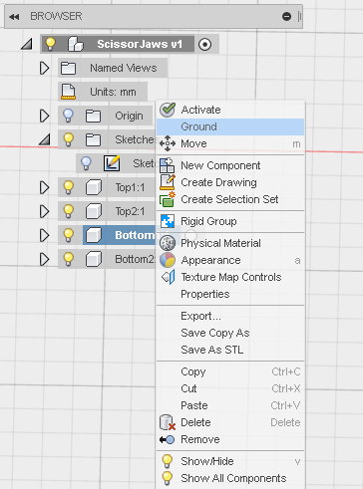Toggle visibility lightbulb for Top1:1
Viewport: 363px width, 489px height.
pyautogui.click(x=69, y=187)
